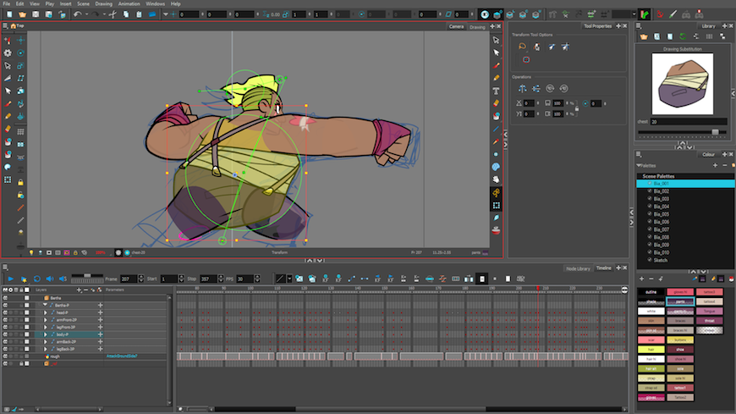The width and height of the screenshot is (736, 414).
Task: Expand the head-P layer
Action: click(x=46, y=312)
